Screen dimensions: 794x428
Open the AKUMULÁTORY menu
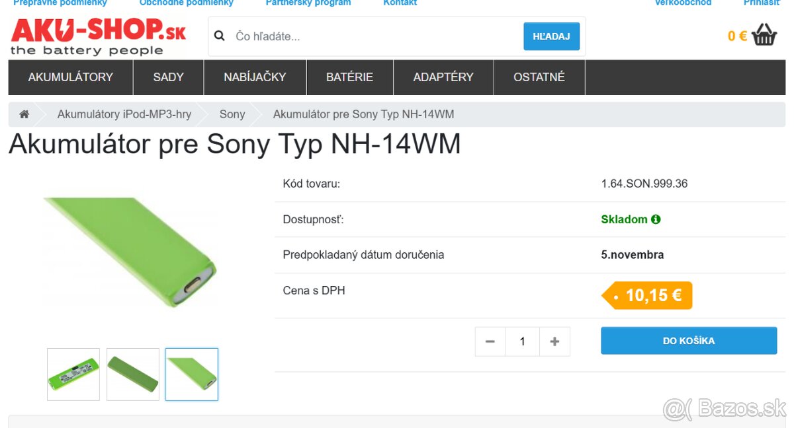(70, 77)
